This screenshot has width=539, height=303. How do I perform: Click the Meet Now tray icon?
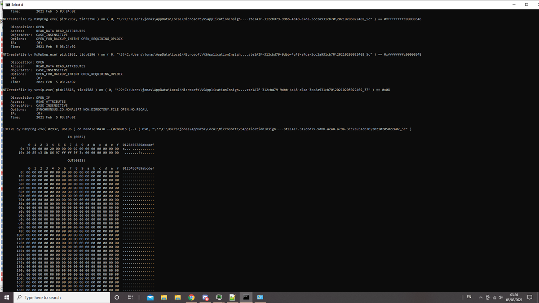coord(488,297)
